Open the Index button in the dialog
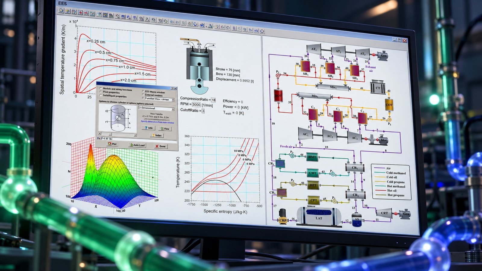The height and width of the screenshot is (271, 482). [157, 135]
